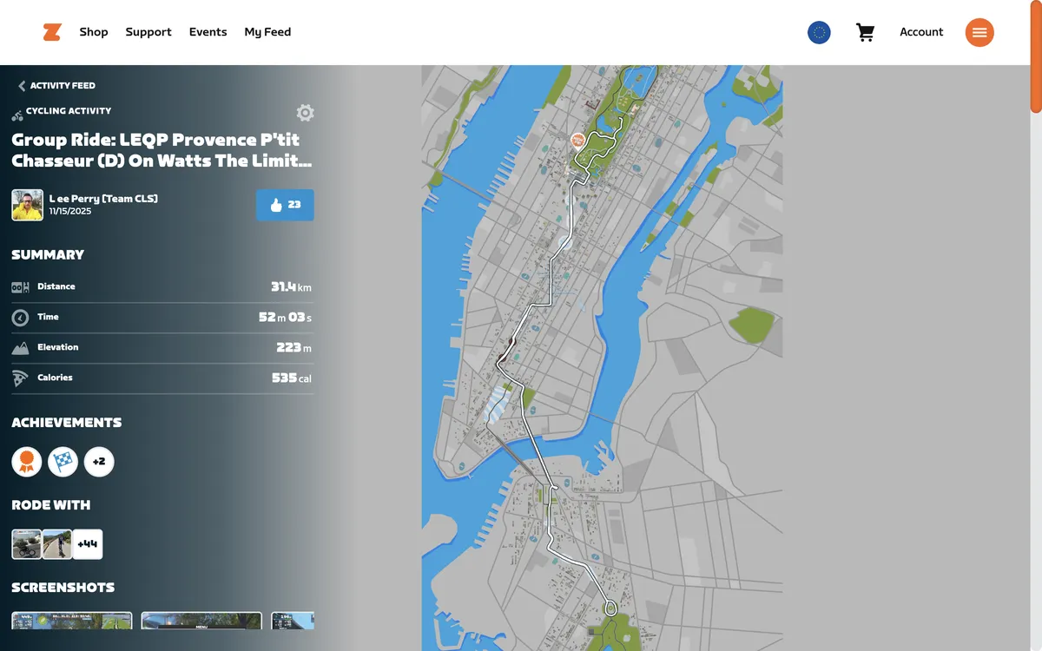
Task: Go back to Activity Feed
Action: [57, 86]
